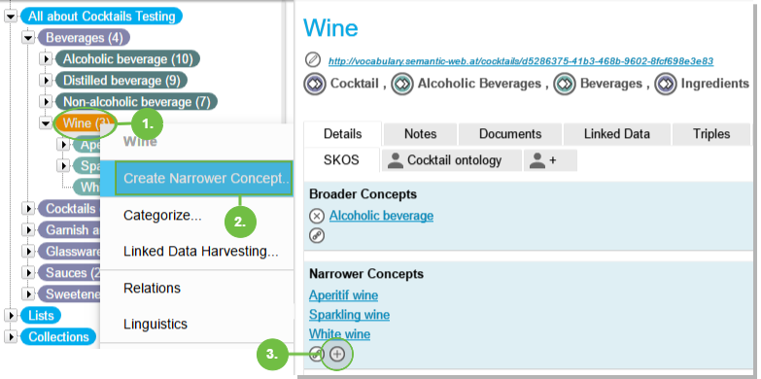Viewport: 761px width, 379px height.
Task: Select Create Narrower Concept menu entry
Action: point(204,178)
